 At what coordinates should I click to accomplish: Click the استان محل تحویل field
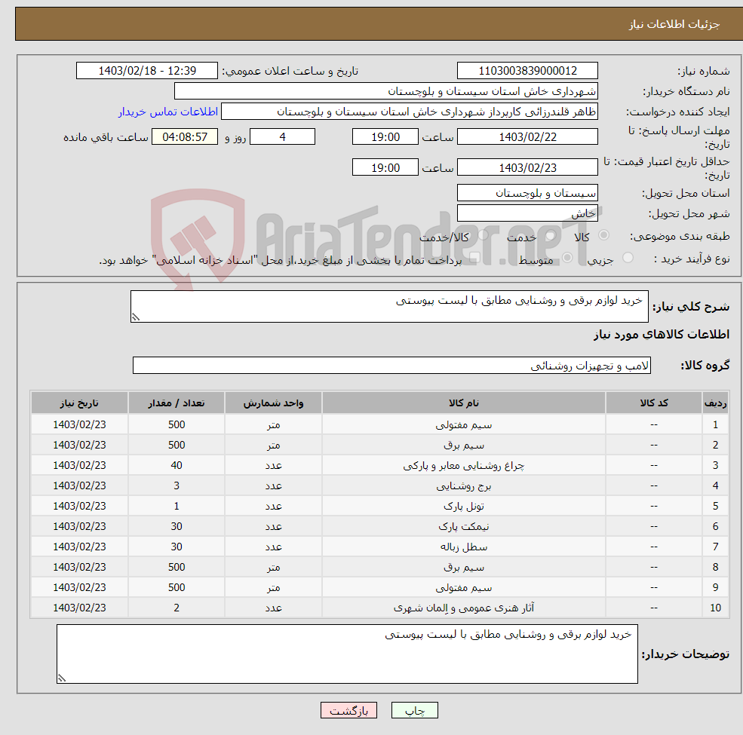coord(527,193)
